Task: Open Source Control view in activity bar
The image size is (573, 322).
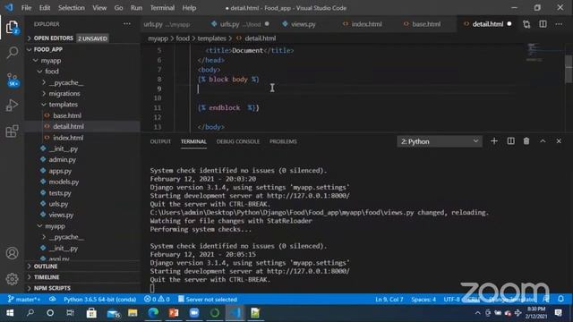Action: 13,80
